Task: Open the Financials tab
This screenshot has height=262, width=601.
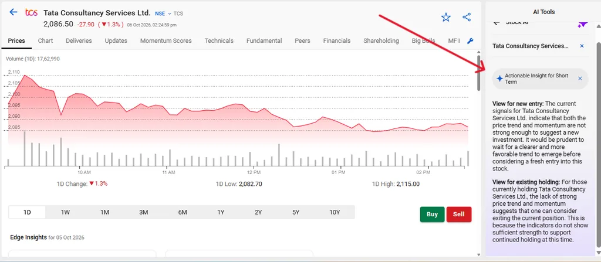Action: (x=336, y=40)
